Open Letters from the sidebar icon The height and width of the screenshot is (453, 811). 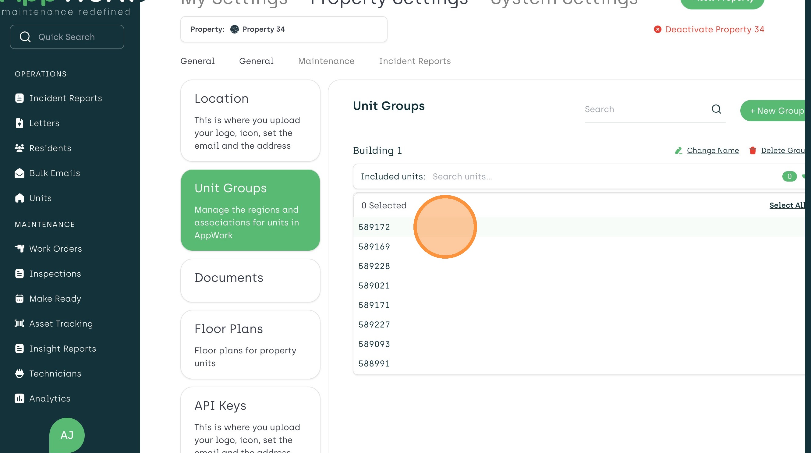19,123
